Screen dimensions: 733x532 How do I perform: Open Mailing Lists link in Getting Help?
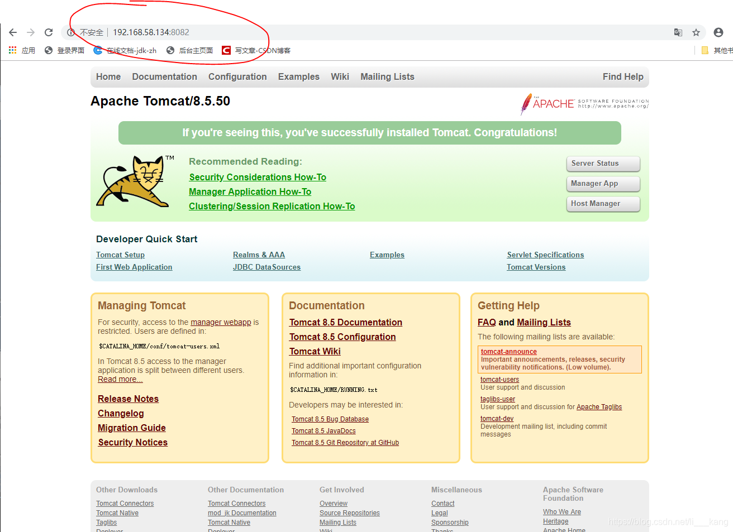click(x=544, y=322)
